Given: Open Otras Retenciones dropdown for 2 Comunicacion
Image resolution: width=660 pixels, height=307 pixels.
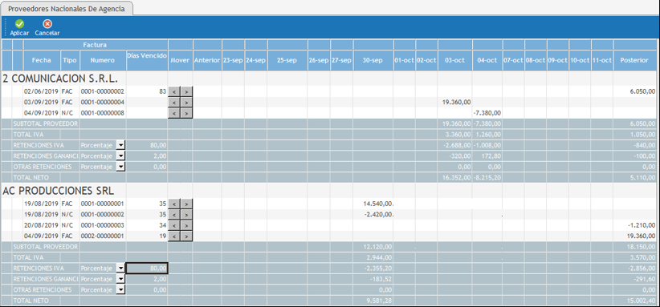Looking at the screenshot, I should coord(120,167).
